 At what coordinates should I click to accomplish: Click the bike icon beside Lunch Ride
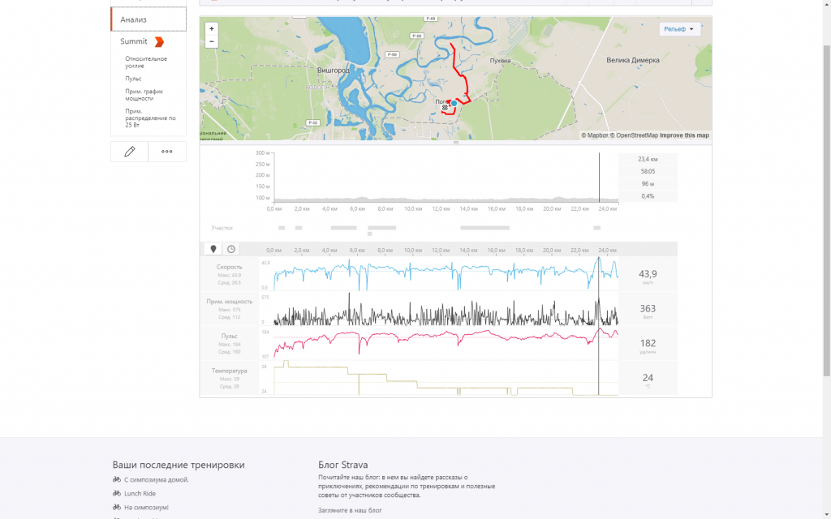coord(117,493)
